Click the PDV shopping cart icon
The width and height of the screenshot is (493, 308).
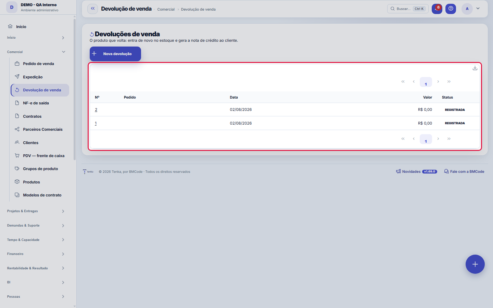(17, 155)
